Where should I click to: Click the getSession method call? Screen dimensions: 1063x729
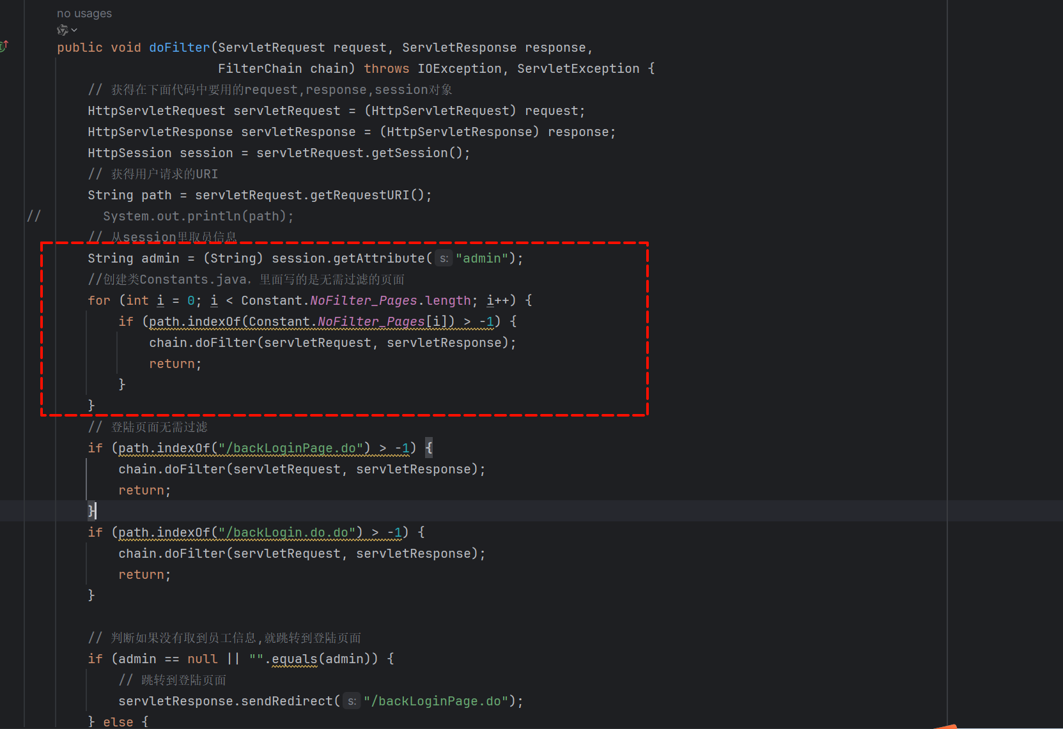pos(410,153)
